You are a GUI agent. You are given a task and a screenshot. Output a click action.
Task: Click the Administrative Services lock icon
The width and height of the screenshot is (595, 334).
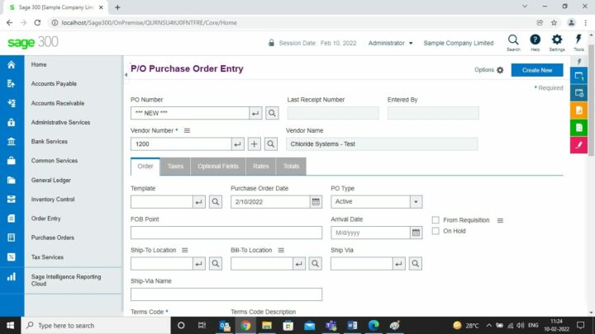click(x=12, y=122)
